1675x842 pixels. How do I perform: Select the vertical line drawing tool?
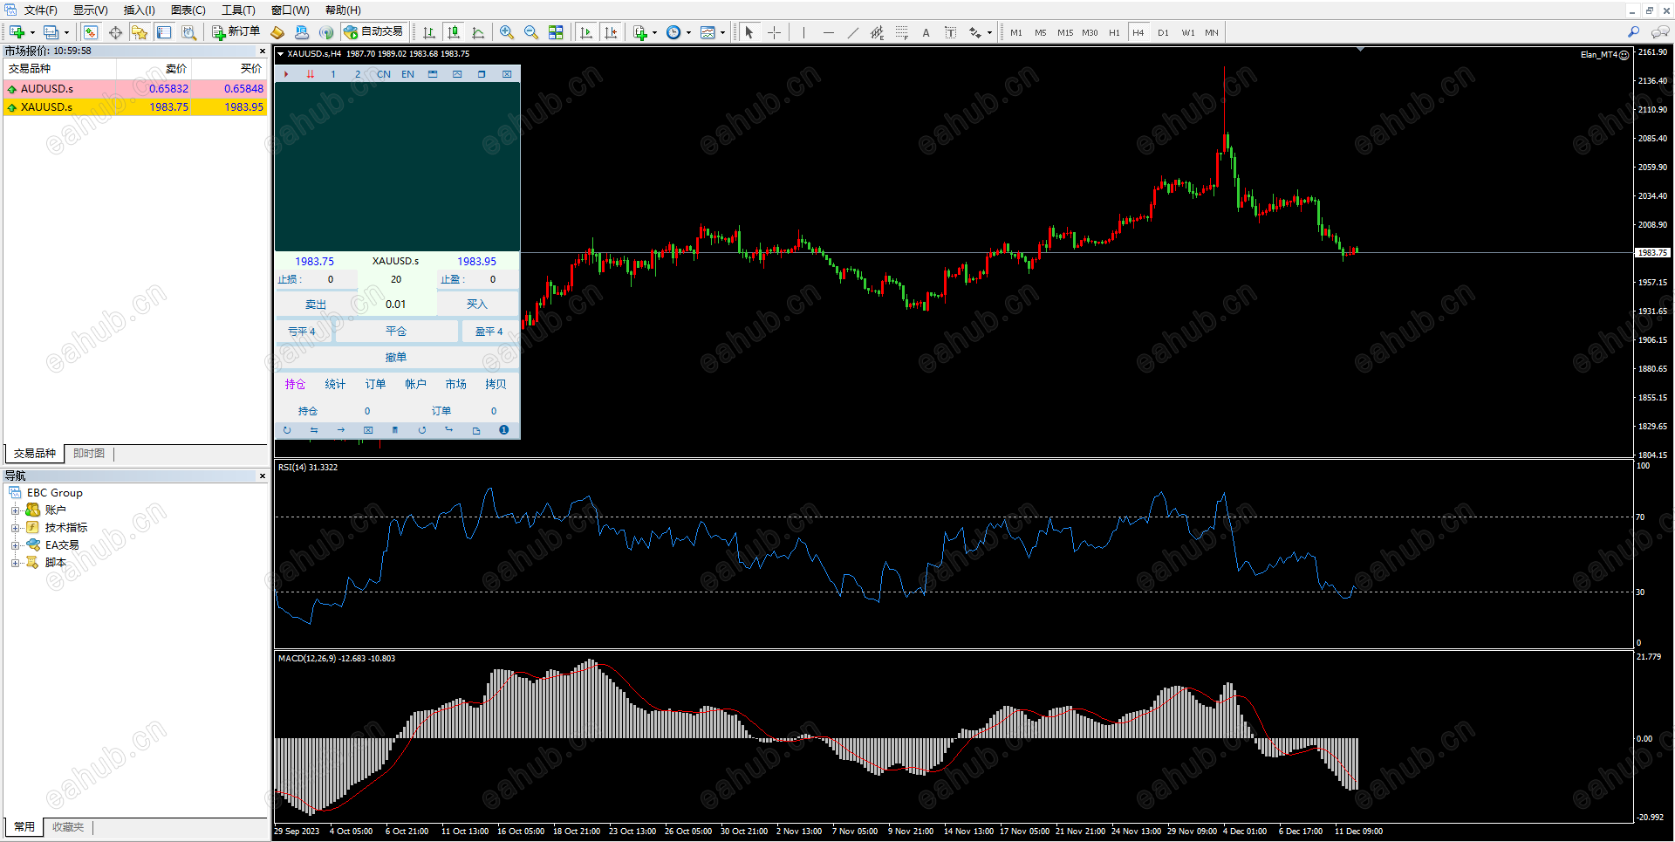pyautogui.click(x=803, y=32)
